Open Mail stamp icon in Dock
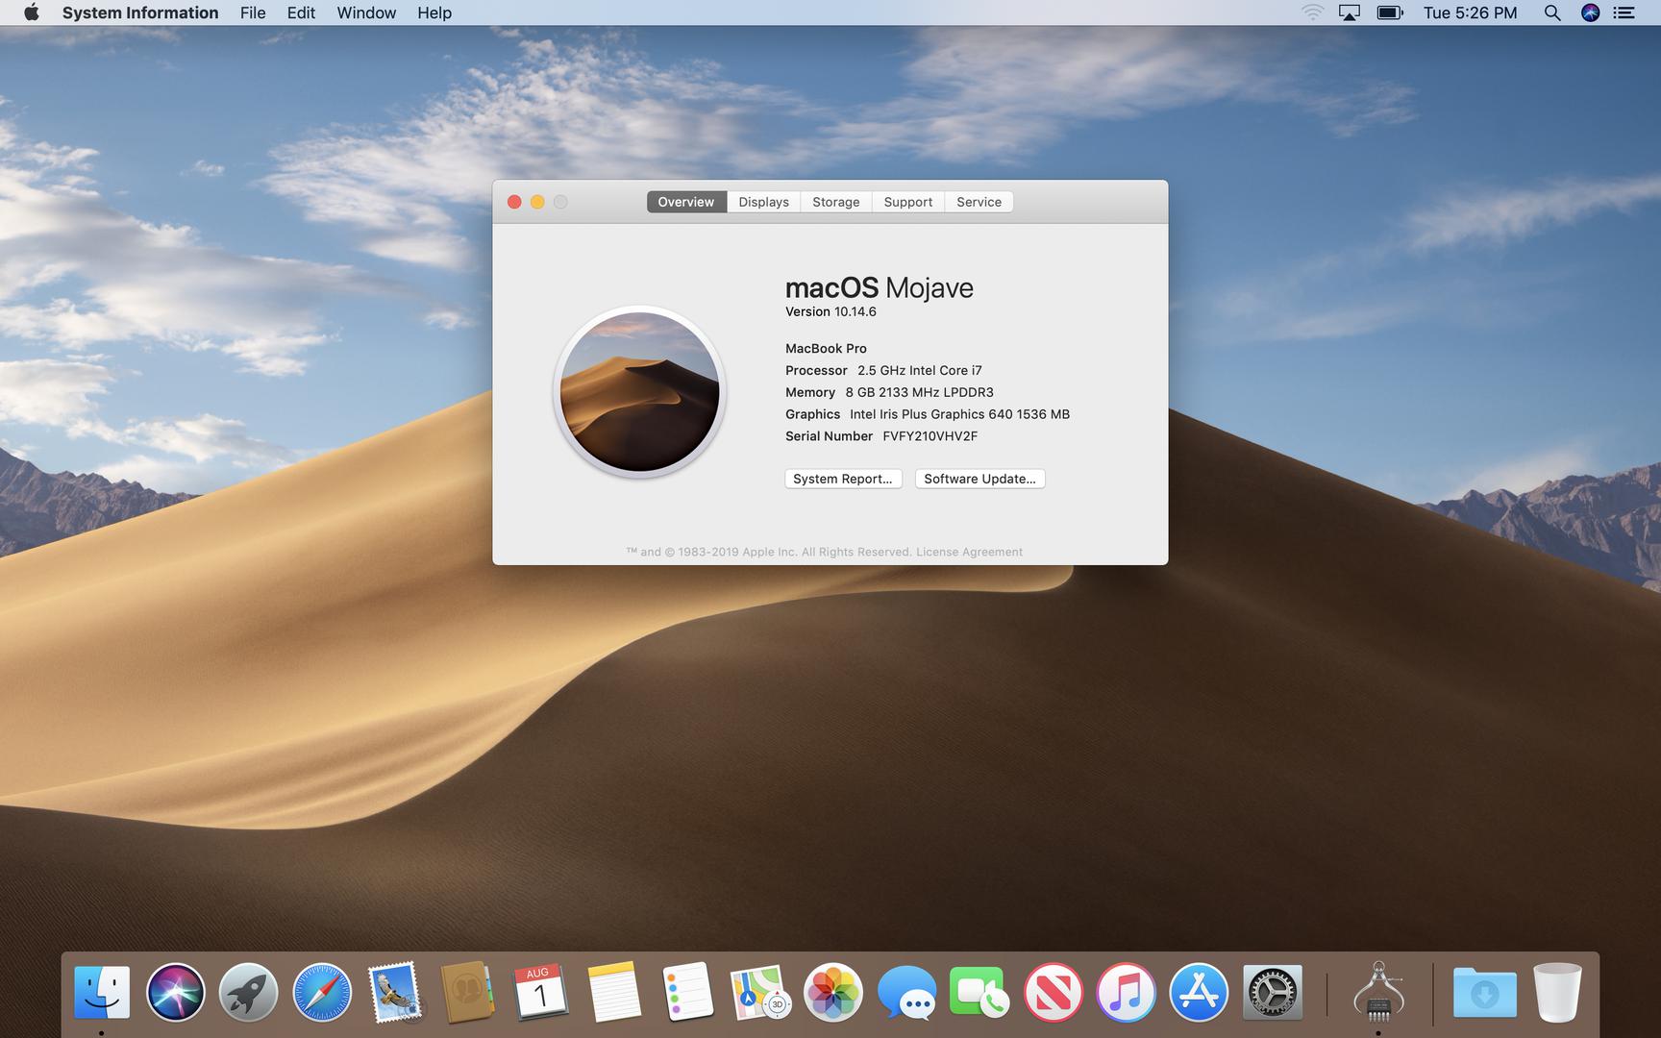The image size is (1661, 1038). 394,992
